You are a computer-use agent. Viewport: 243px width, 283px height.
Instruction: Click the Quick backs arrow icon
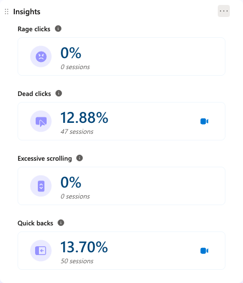tap(41, 251)
